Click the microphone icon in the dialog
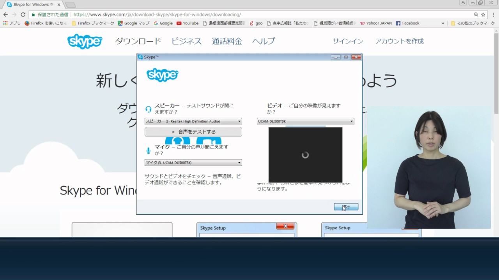The height and width of the screenshot is (280, 499). point(148,150)
